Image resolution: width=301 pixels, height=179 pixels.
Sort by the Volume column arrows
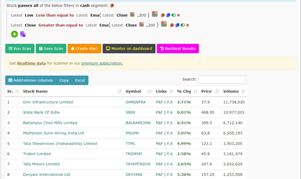click(243, 91)
